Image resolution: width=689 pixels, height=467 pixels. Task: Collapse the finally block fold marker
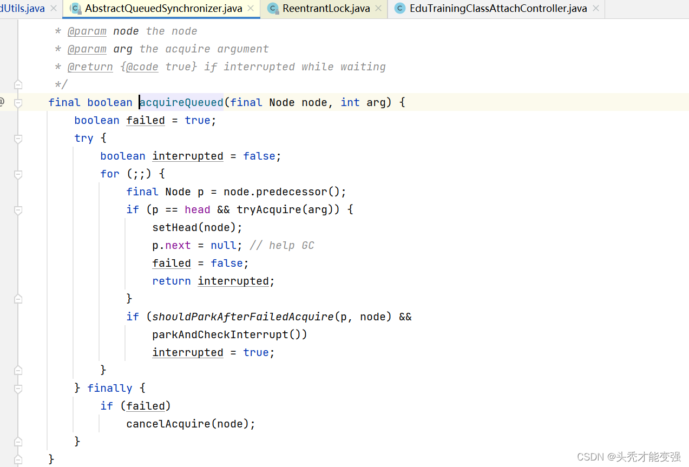[x=18, y=388]
